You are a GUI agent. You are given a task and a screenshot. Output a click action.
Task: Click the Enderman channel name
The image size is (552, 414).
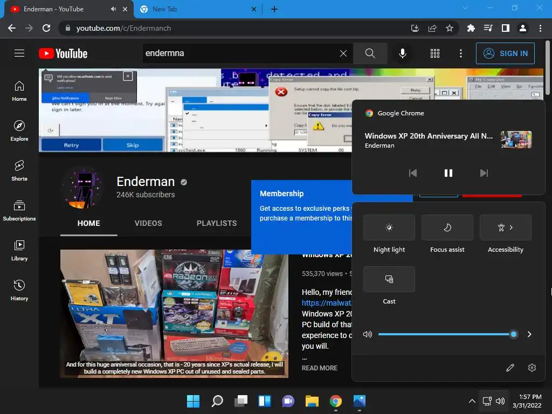coord(146,182)
